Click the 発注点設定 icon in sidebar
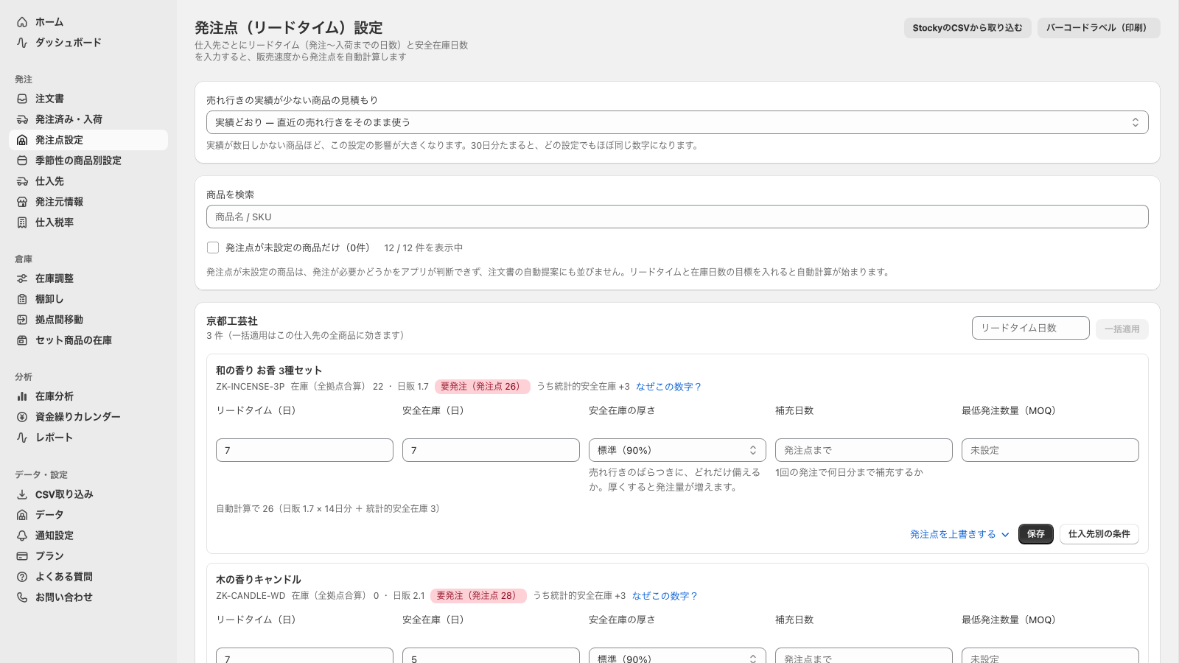Screen dimensions: 1179x663 [x=22, y=140]
